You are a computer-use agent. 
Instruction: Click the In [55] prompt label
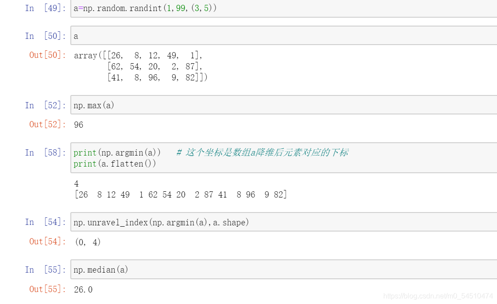pos(46,270)
